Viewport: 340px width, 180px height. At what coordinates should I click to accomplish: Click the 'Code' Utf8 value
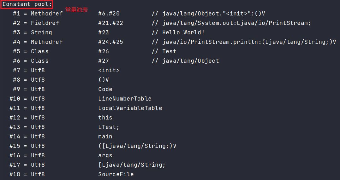[x=105, y=89]
